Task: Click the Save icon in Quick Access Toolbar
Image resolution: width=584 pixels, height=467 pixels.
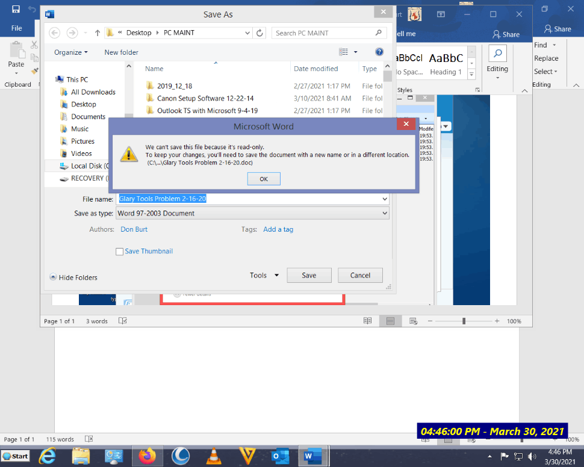Action: click(16, 9)
